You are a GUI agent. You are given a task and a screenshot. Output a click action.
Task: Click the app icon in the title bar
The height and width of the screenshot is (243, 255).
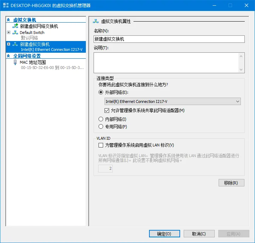pyautogui.click(x=6, y=5)
